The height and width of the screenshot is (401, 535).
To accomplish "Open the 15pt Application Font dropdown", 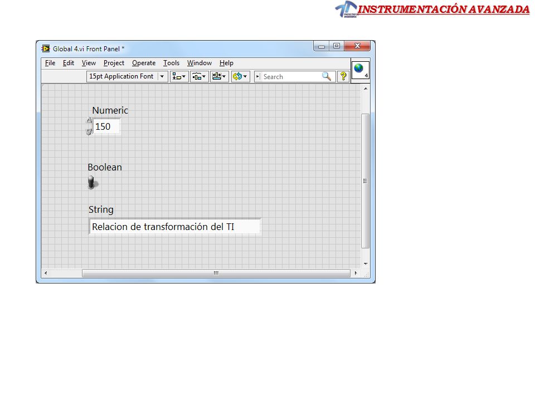I will 127,76.
